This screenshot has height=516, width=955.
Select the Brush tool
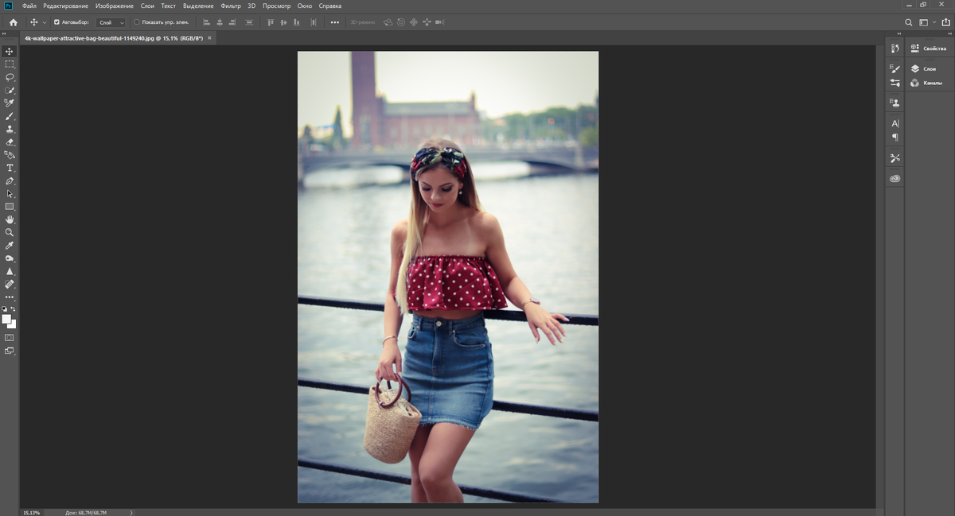click(10, 116)
